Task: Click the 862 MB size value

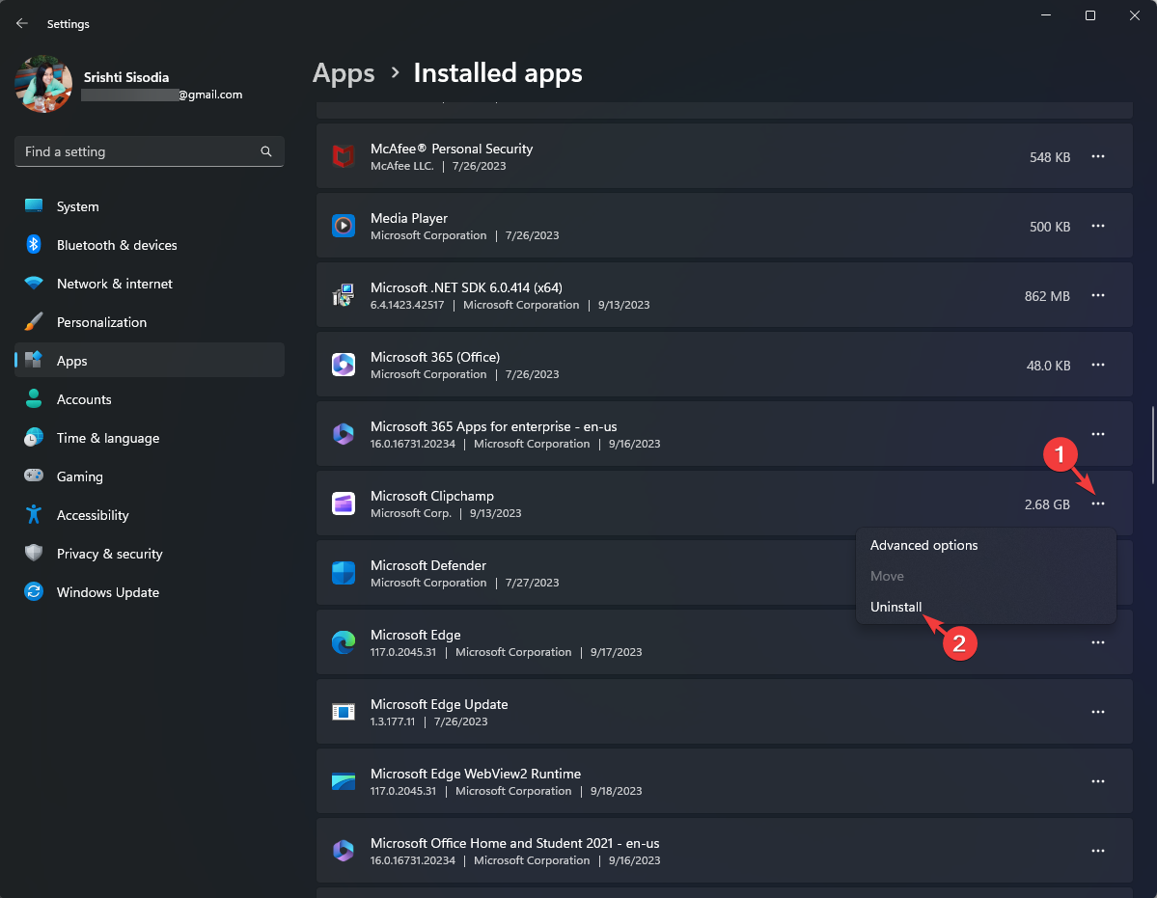Action: (1047, 296)
